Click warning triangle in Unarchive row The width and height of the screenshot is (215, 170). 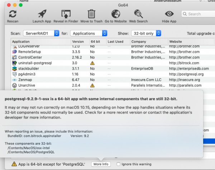(92, 86)
